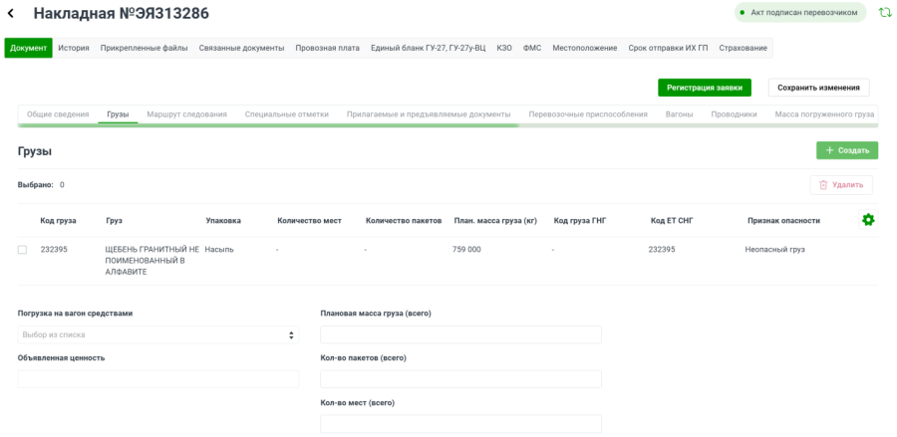Click the back arrow next to Накладная title
Screen dimensions: 897x437
[x=11, y=13]
